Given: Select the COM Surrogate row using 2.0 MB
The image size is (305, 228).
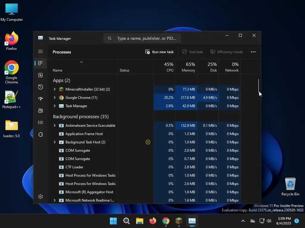Looking at the screenshot, I should (144, 151).
